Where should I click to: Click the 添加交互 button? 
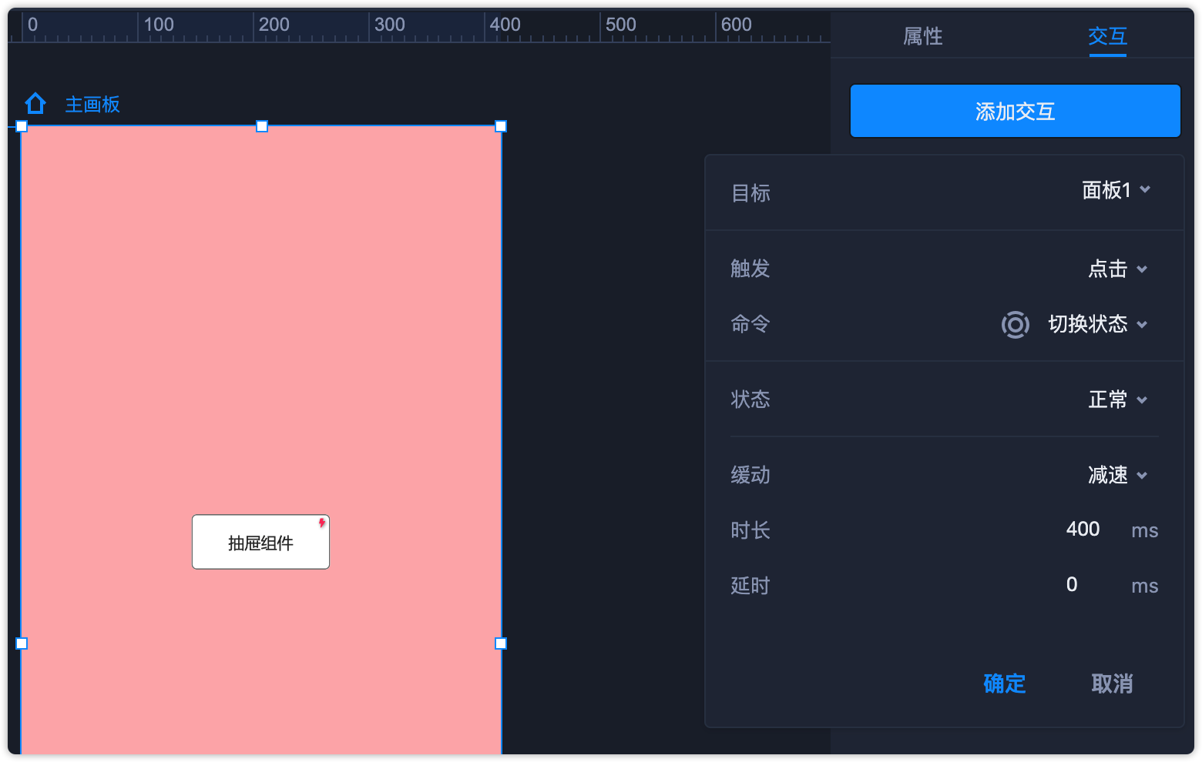[1015, 112]
